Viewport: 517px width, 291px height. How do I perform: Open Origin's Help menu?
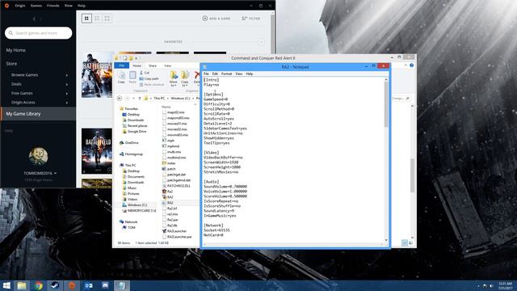pyautogui.click(x=82, y=6)
